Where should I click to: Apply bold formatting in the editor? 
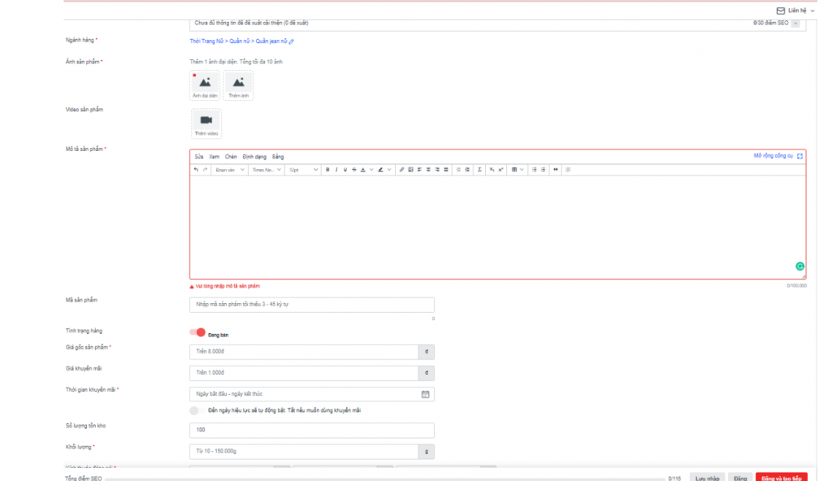(x=327, y=170)
